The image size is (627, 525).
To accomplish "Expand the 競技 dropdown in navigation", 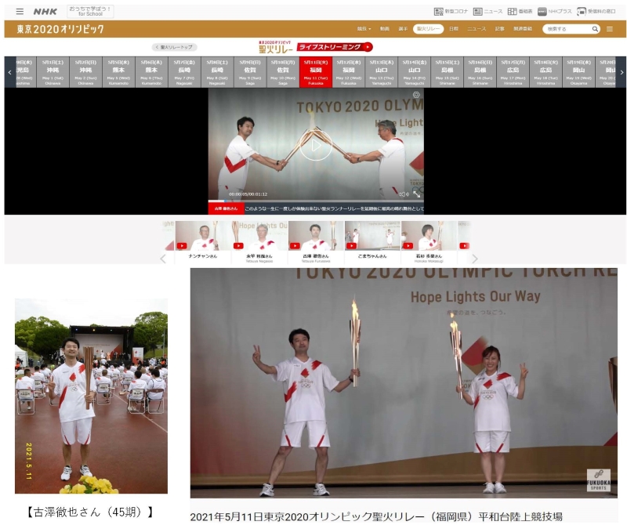I will point(363,29).
